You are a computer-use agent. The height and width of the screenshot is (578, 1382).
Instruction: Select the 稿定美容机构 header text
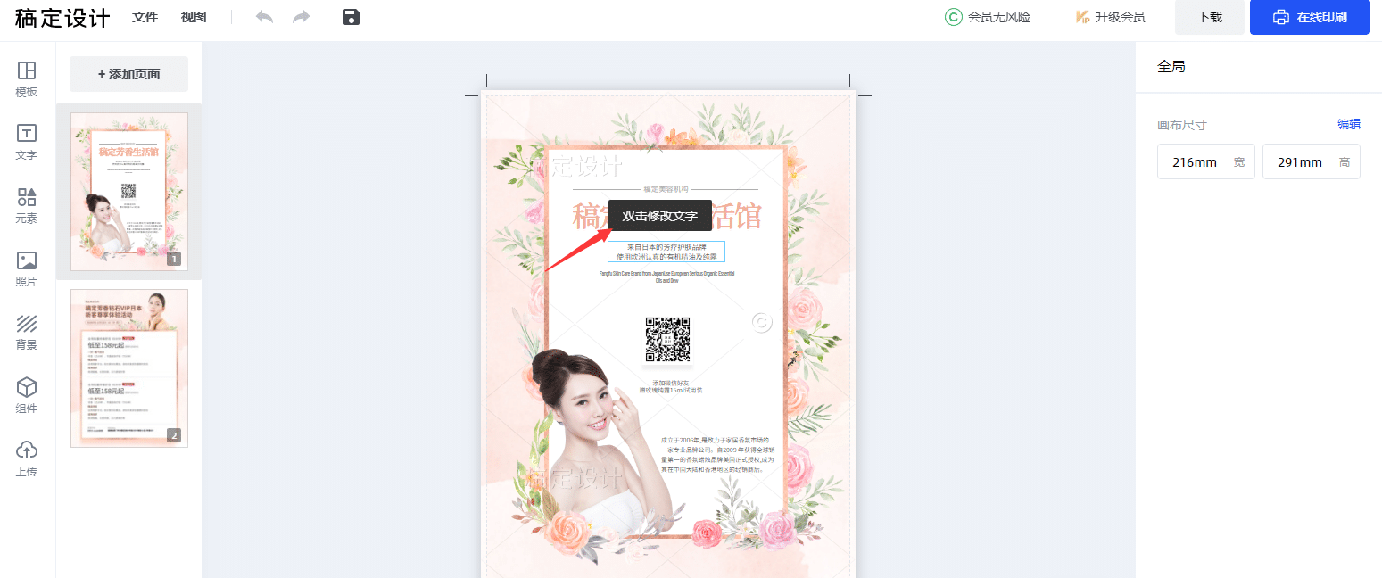pos(666,189)
